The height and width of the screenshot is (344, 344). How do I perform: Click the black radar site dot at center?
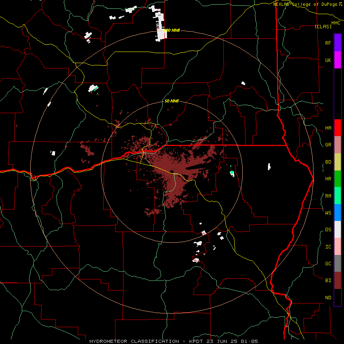click(x=172, y=172)
